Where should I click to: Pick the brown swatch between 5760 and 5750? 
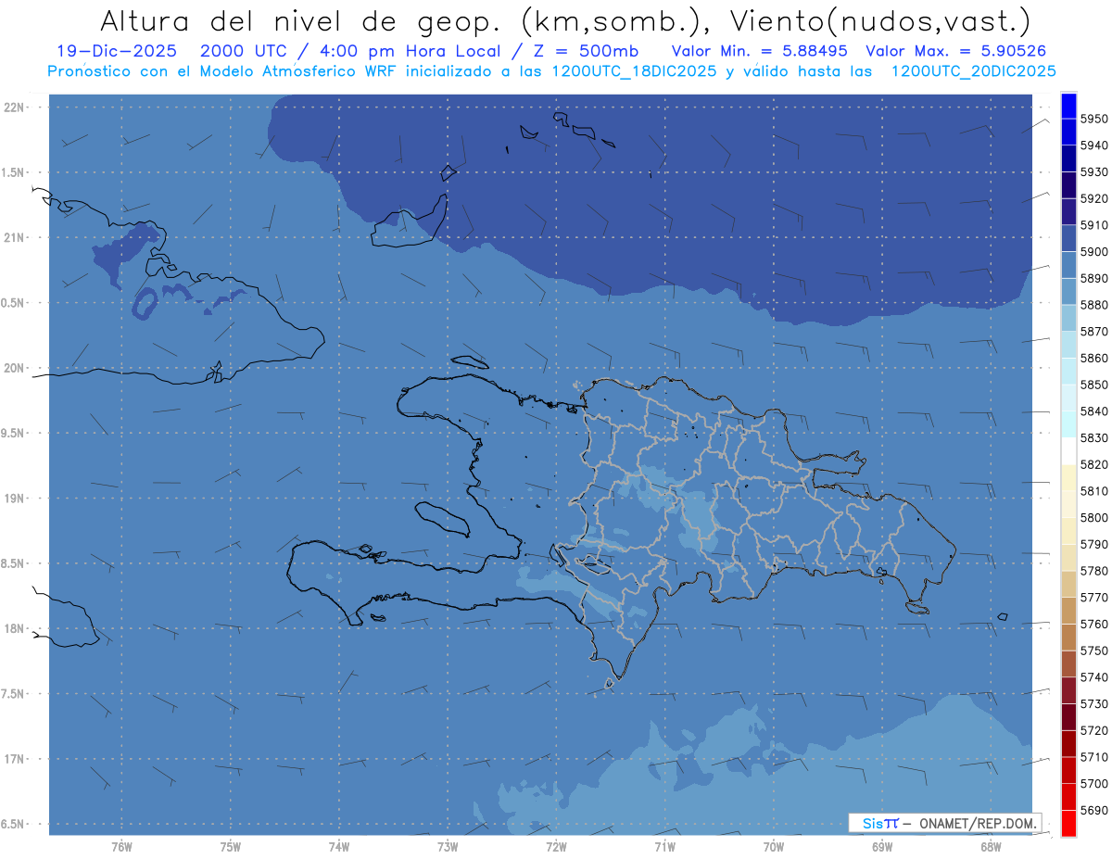pyautogui.click(x=1068, y=637)
